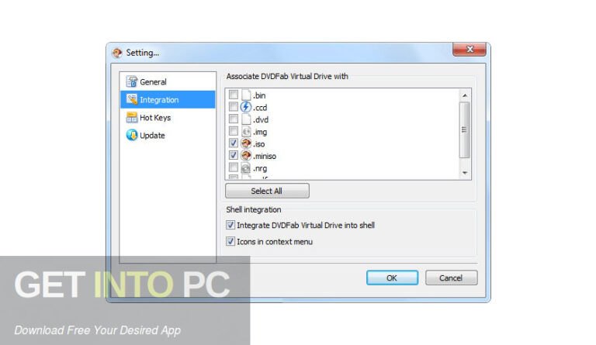Click the Hot Keys keyboard icon
596x345 pixels.
(x=131, y=117)
